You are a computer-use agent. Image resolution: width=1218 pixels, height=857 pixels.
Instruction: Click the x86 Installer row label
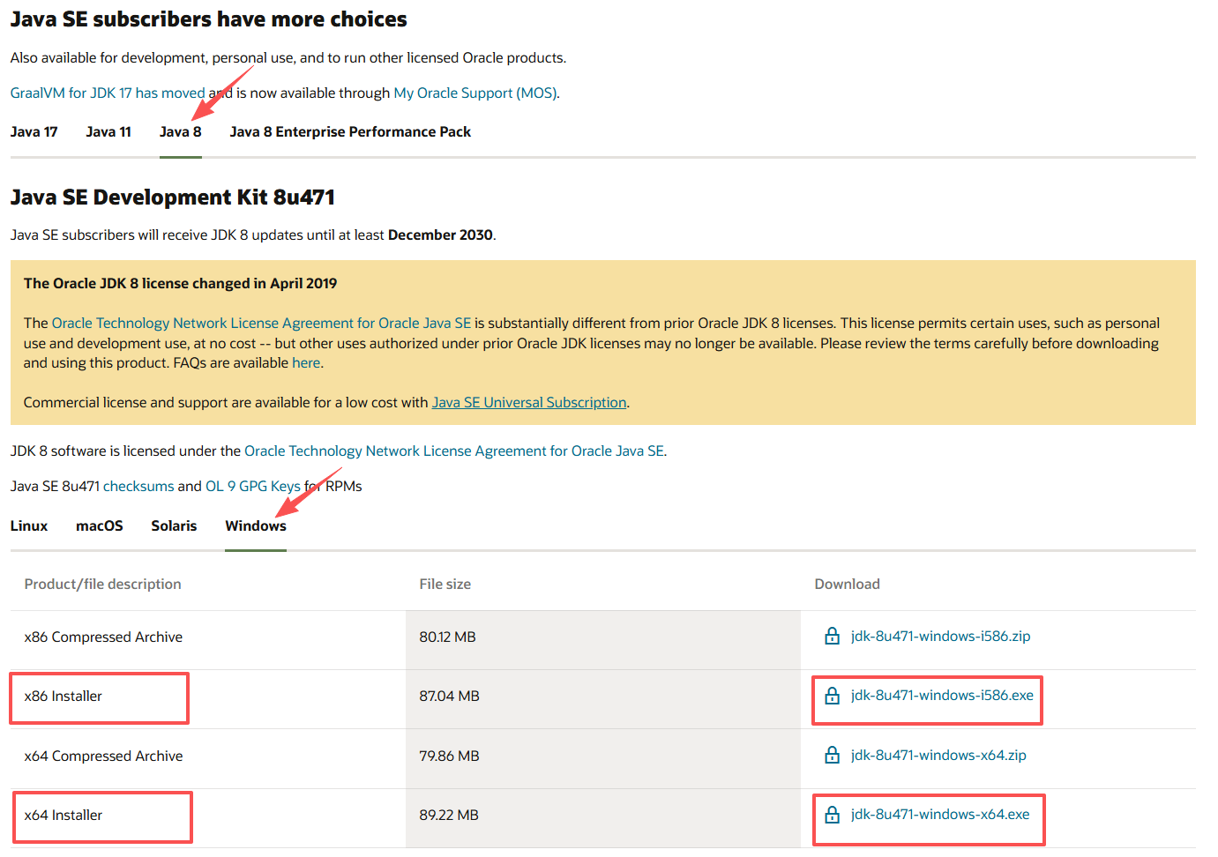point(64,696)
